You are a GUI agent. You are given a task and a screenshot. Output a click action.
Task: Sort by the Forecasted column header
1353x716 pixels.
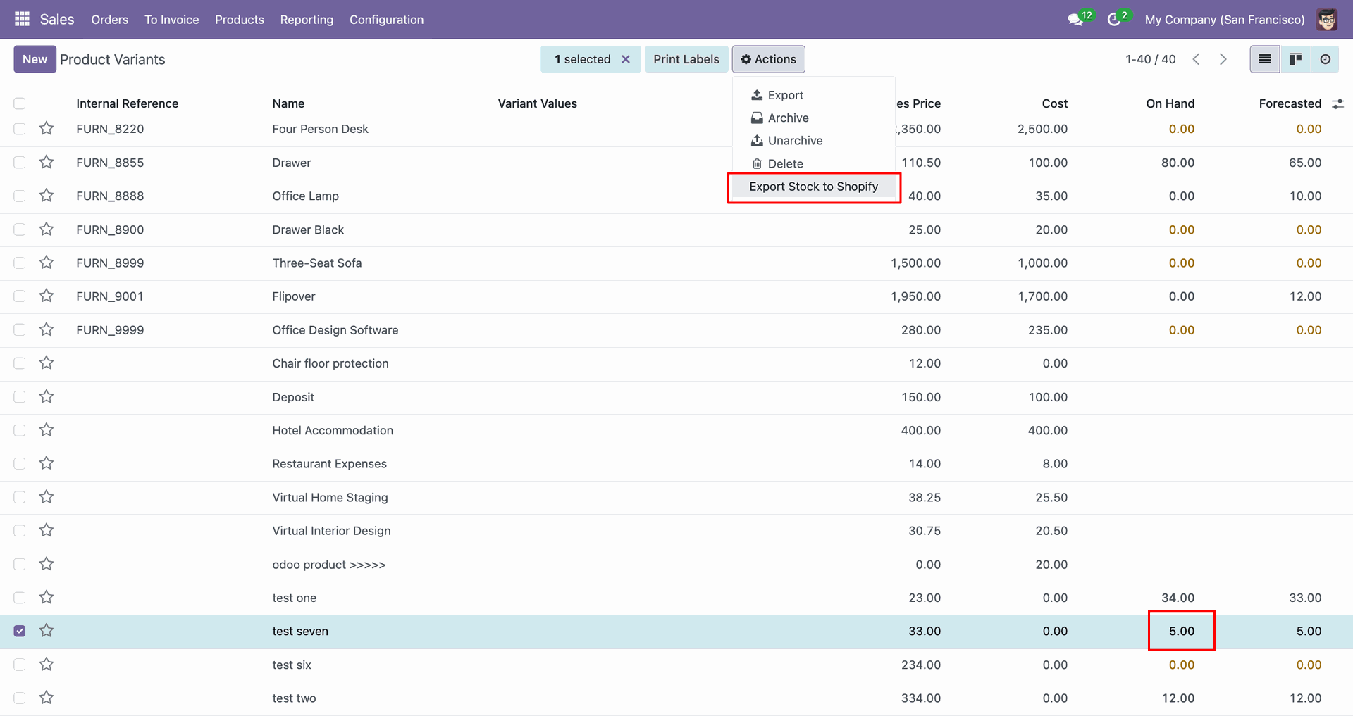(x=1290, y=103)
